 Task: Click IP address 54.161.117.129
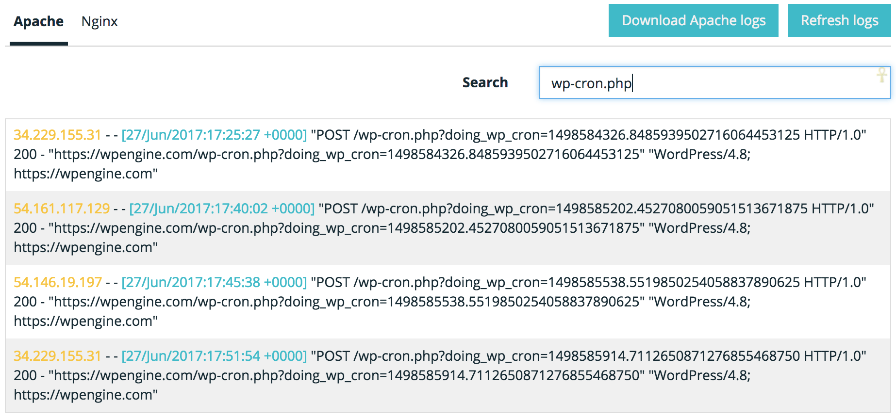(x=62, y=209)
